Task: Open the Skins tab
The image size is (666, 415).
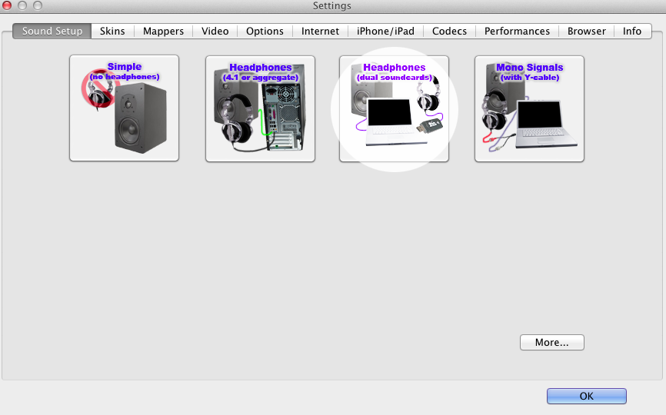Action: click(x=112, y=32)
